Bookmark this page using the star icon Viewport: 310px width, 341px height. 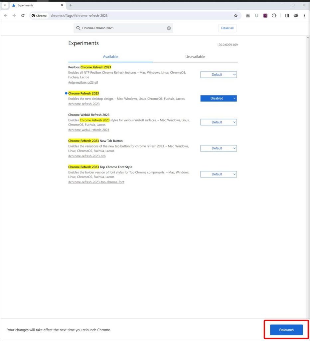pos(236,15)
